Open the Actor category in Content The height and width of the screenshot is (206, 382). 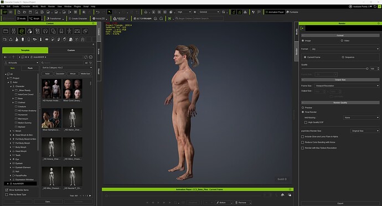pos(13,31)
